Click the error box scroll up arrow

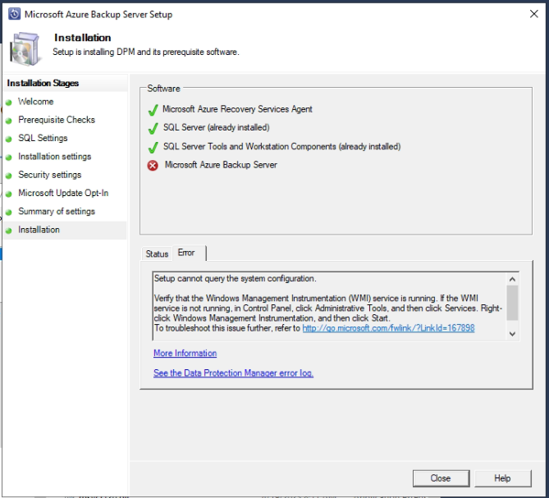[x=512, y=279]
